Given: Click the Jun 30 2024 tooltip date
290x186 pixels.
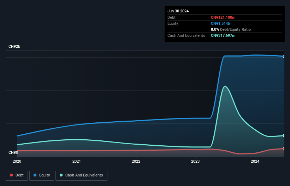Looking at the screenshot, I should click(178, 11).
